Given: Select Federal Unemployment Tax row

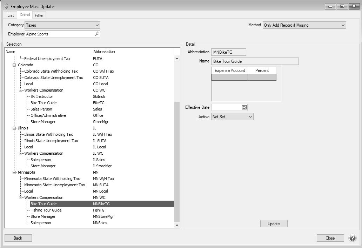Looking at the screenshot, I should (x=47, y=59).
